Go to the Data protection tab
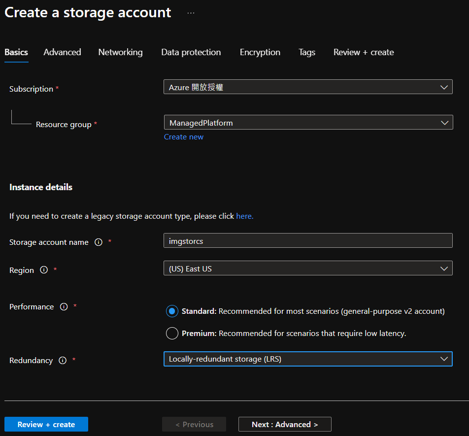Screen dimensions: 469x436 (191, 52)
